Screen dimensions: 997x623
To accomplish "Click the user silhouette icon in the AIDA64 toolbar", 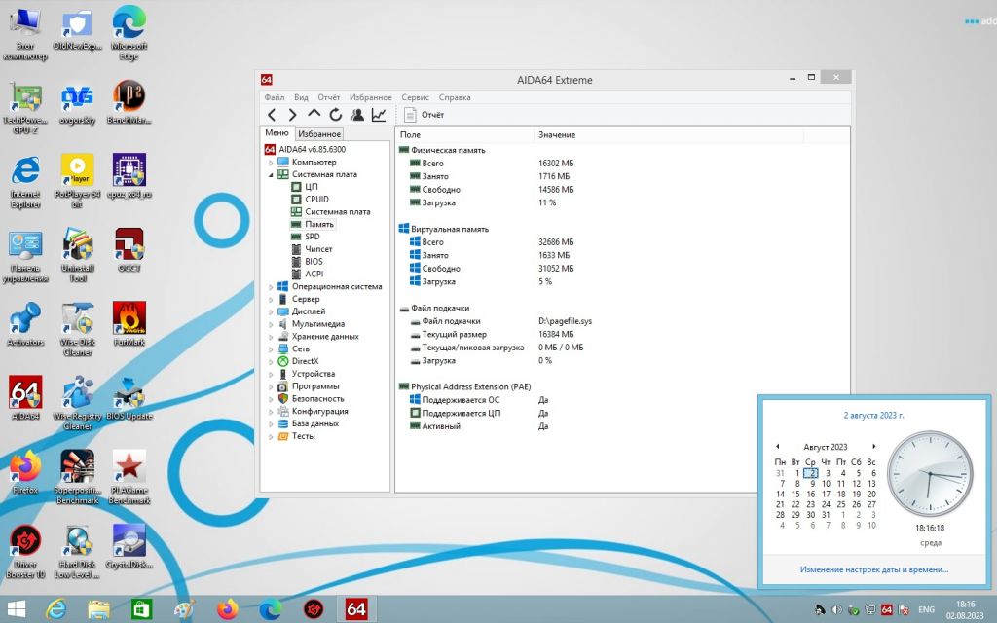I will [357, 115].
